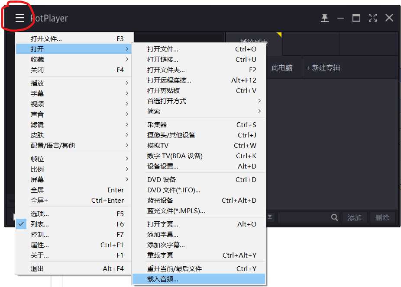401x287 pixels.
Task: Choose 蓝光文件(*.MPLS)...
Action: coord(199,211)
